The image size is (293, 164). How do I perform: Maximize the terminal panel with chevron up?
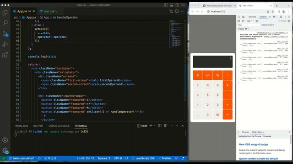point(177,126)
